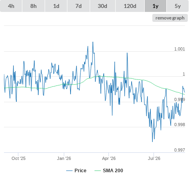This screenshot has width=189, height=181.
Task: Click the 1.001 y-axis price label
Action: tap(179, 49)
